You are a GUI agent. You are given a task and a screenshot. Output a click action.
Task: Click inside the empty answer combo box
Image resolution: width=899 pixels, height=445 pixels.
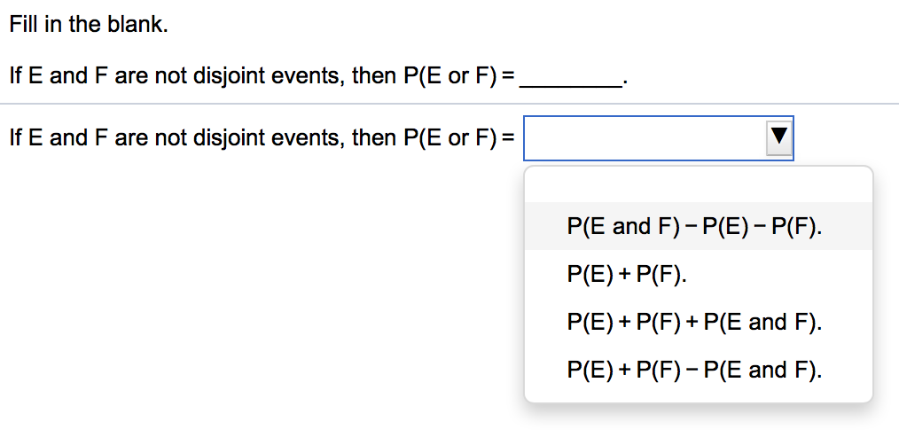(x=644, y=137)
